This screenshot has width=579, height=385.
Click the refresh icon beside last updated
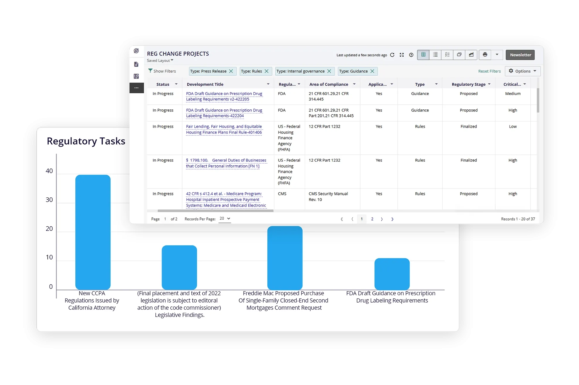(x=392, y=55)
